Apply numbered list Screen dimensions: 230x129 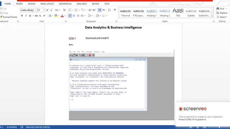[76, 10]
